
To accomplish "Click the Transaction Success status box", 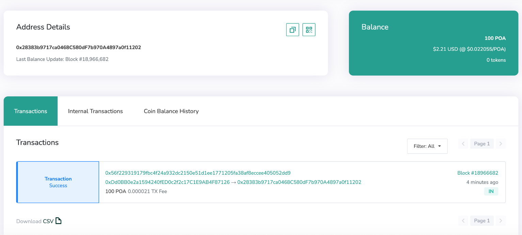I will pyautogui.click(x=58, y=182).
